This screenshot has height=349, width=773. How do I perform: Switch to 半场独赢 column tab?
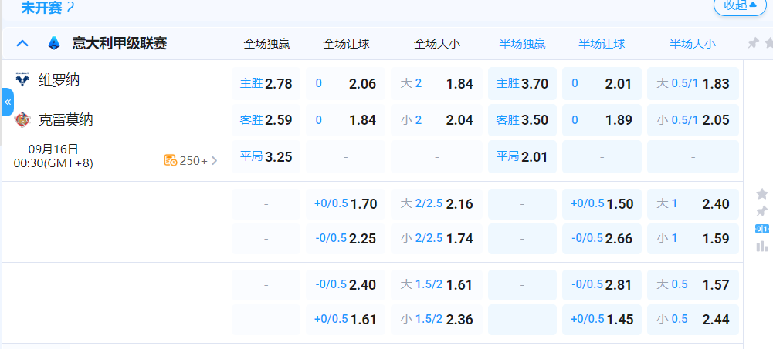pos(522,44)
